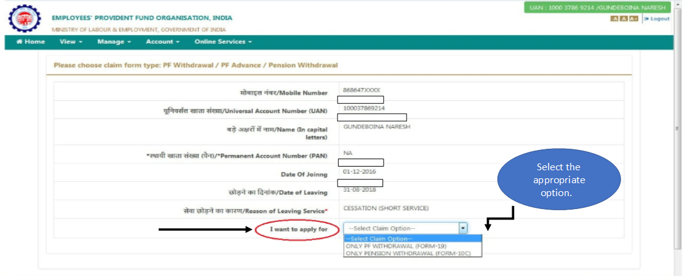Select the --Select Claim Option-- placeholder entry
The height and width of the screenshot is (276, 685).
pyautogui.click(x=380, y=239)
